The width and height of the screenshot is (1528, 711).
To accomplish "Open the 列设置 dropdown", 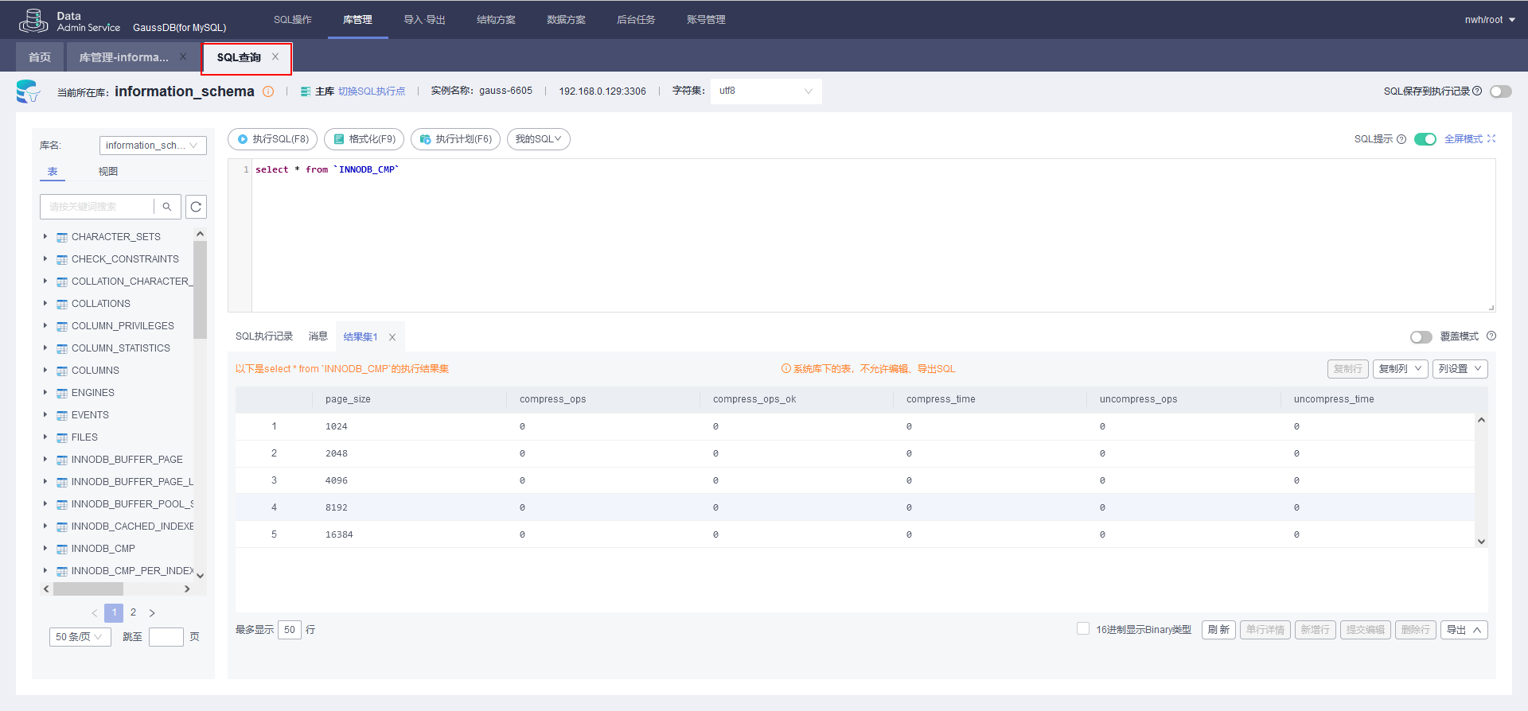I will pyautogui.click(x=1460, y=369).
